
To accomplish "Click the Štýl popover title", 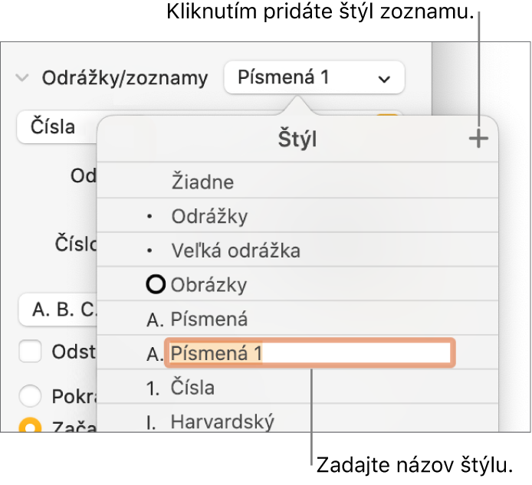I will (297, 139).
